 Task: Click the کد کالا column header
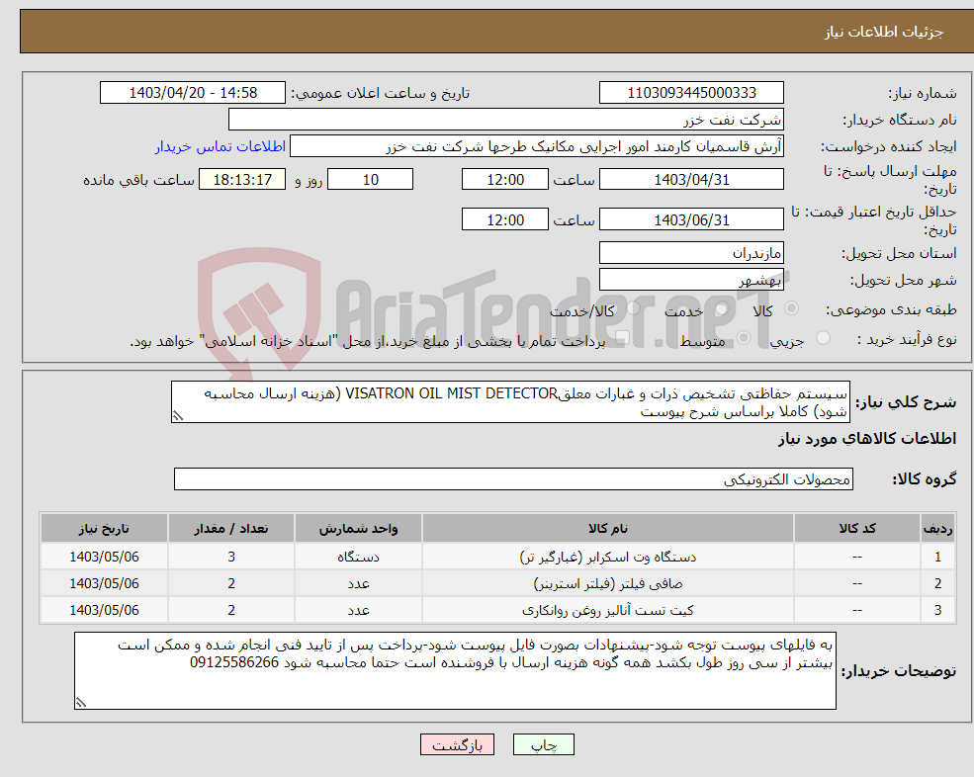[x=857, y=529]
